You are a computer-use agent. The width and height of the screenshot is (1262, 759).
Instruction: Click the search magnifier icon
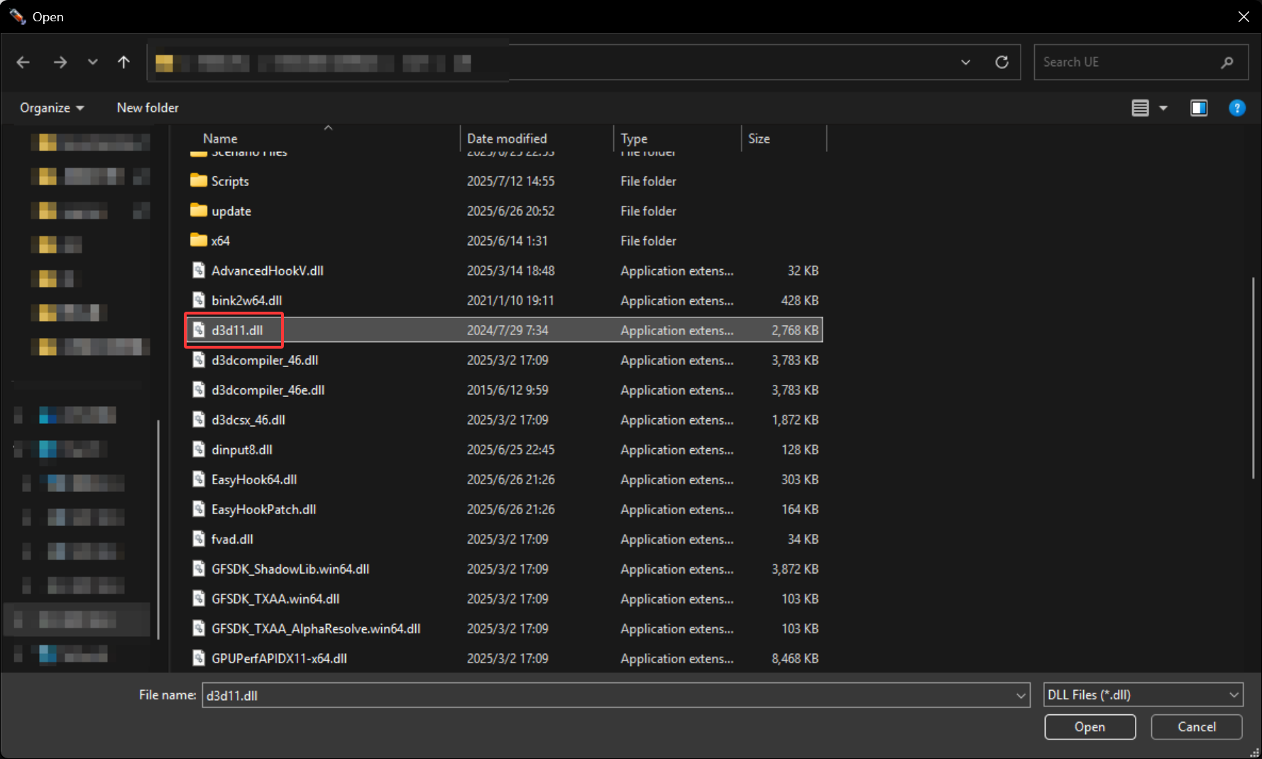click(1227, 62)
